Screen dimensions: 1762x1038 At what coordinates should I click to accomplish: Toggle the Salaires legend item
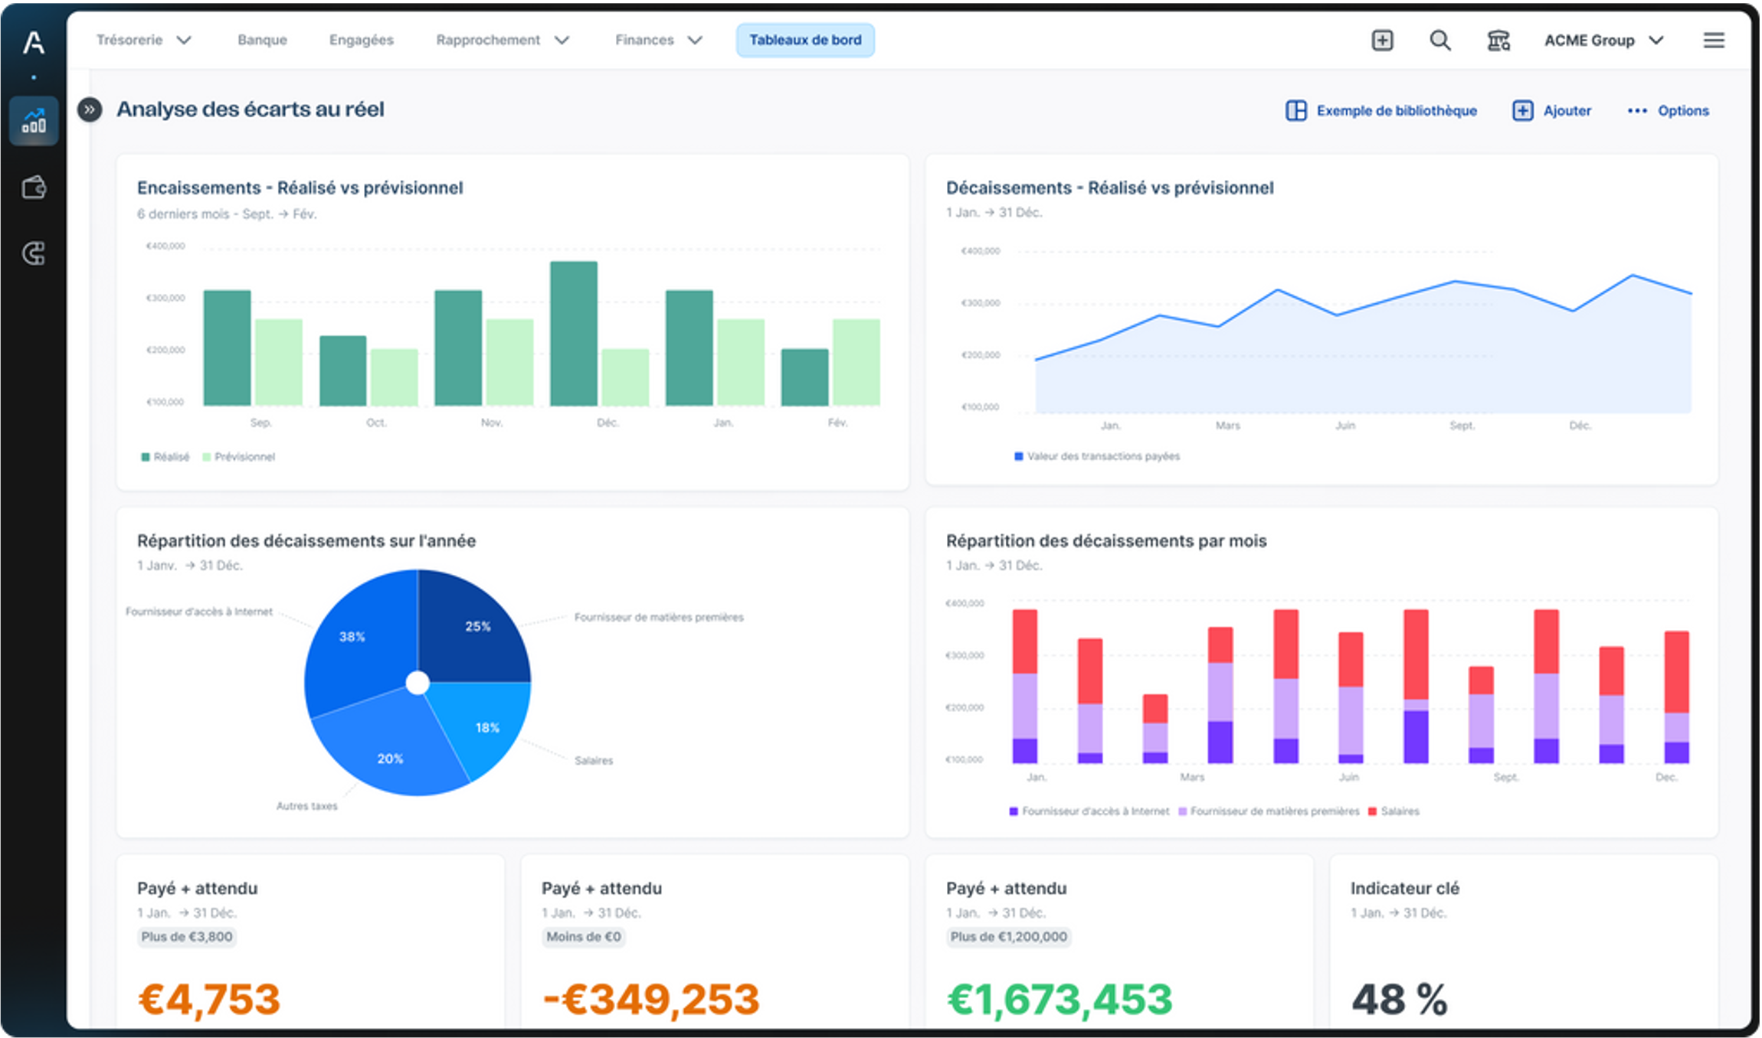[1394, 811]
